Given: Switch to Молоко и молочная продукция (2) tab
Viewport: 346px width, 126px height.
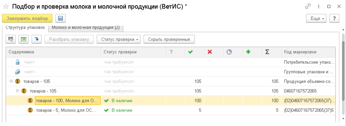Looking at the screenshot, I should point(85,28).
